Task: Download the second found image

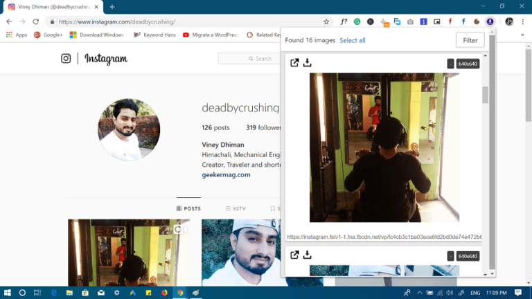Action: point(307,255)
